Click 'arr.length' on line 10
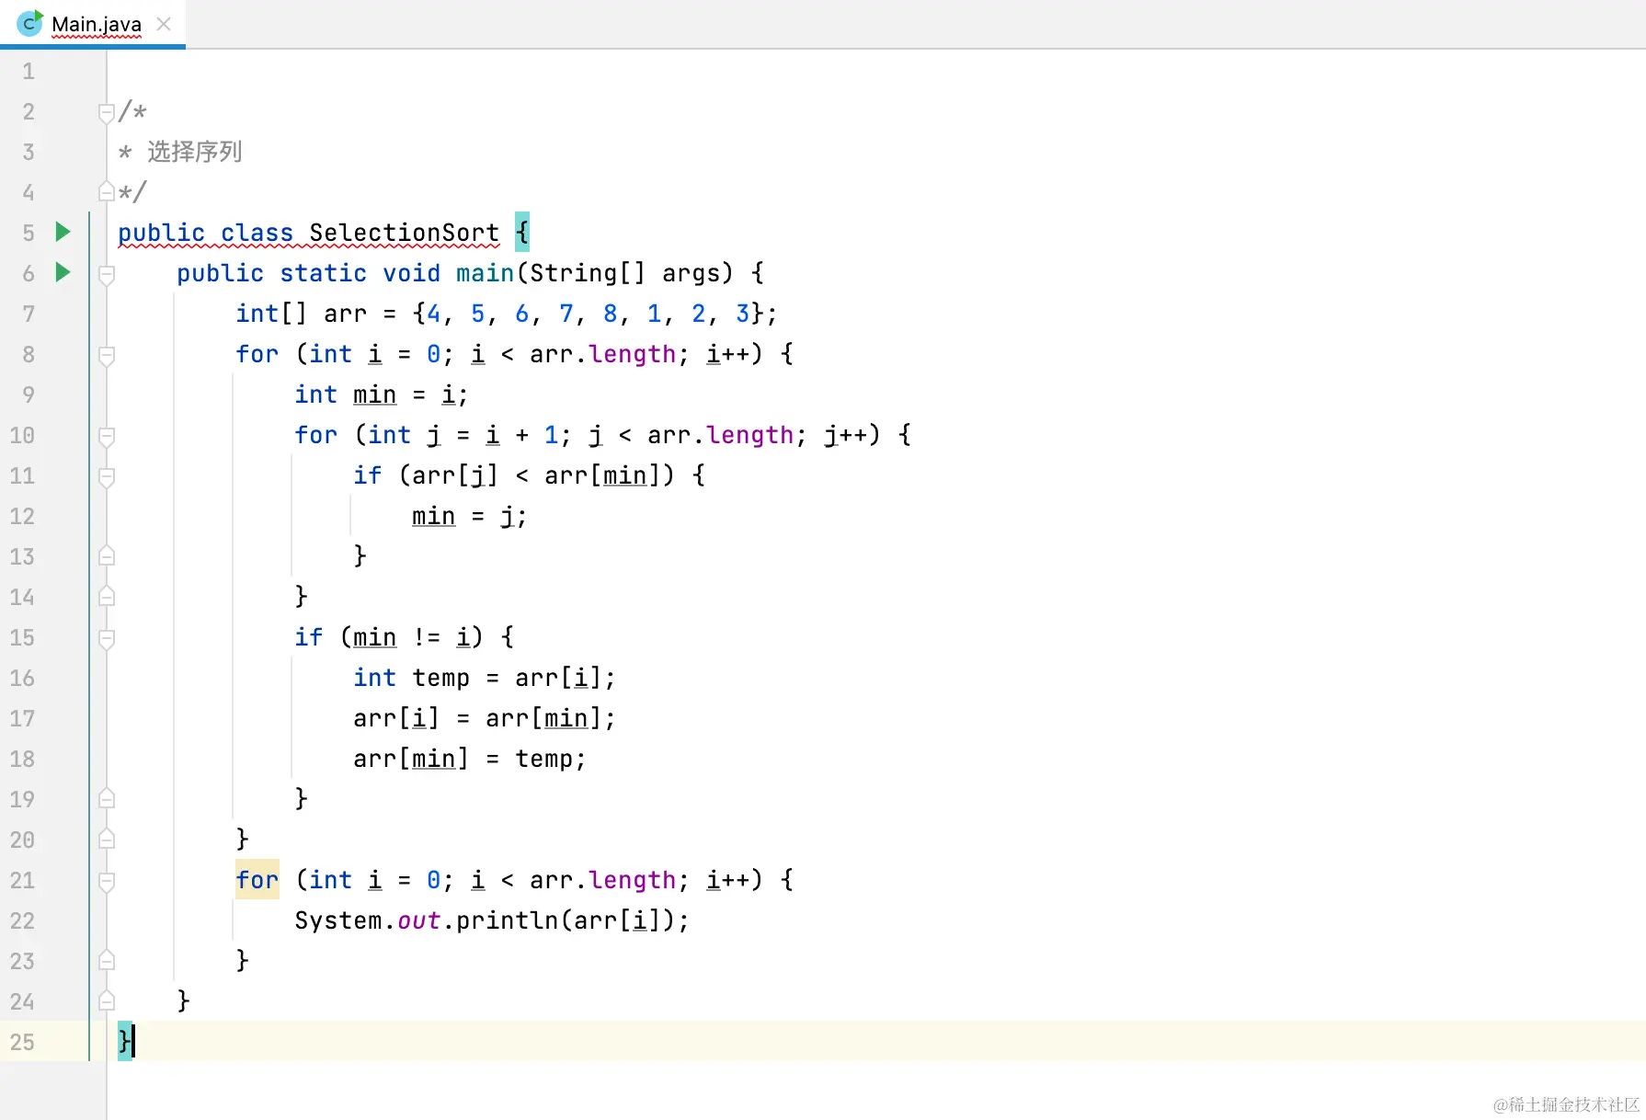Screen dimensions: 1646x1120 coord(720,435)
